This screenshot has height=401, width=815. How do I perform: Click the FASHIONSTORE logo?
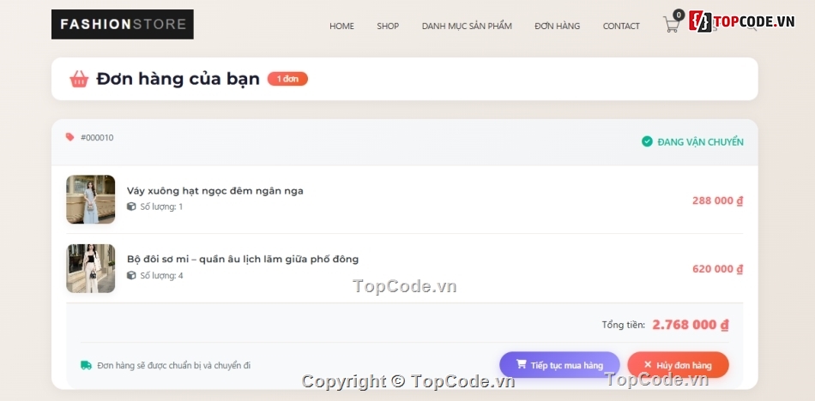pos(123,24)
